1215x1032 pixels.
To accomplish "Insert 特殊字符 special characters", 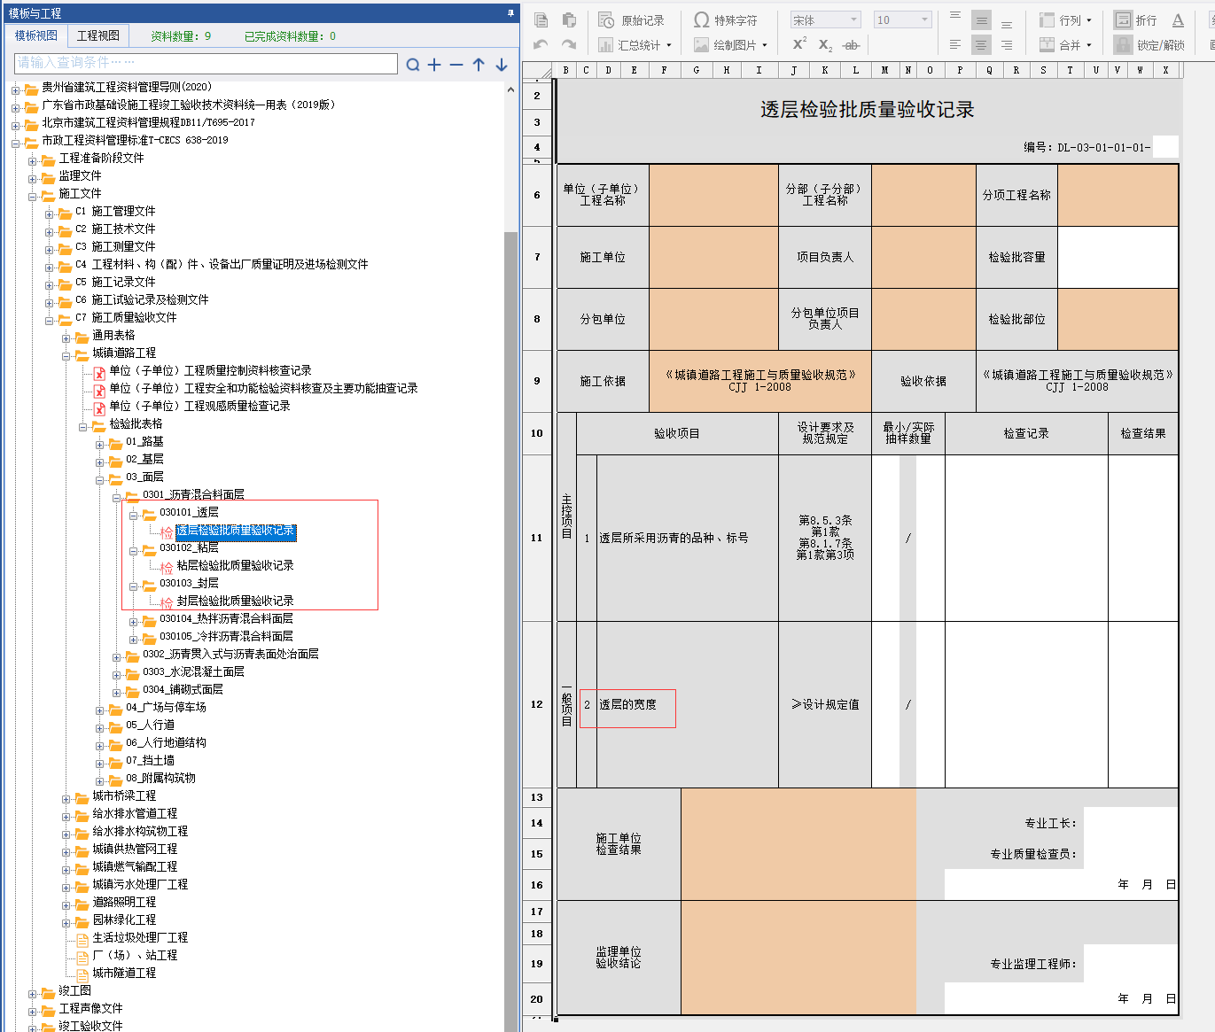I will point(726,20).
